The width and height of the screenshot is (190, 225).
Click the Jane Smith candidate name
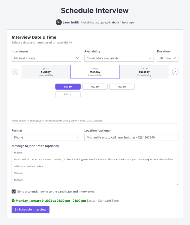coord(71,22)
